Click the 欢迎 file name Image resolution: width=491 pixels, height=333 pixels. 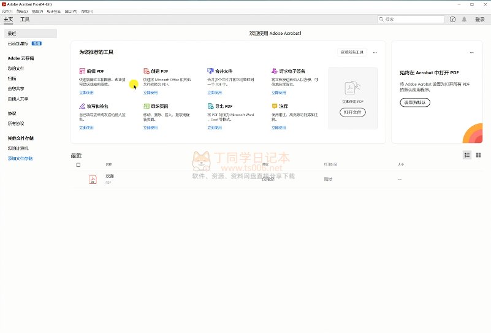pos(110,176)
